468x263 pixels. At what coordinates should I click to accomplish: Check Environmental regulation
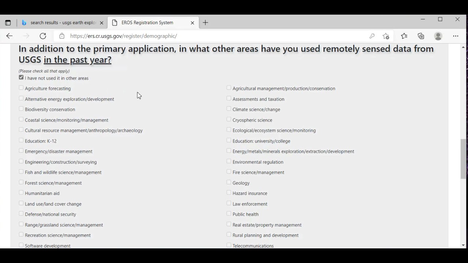(x=229, y=161)
